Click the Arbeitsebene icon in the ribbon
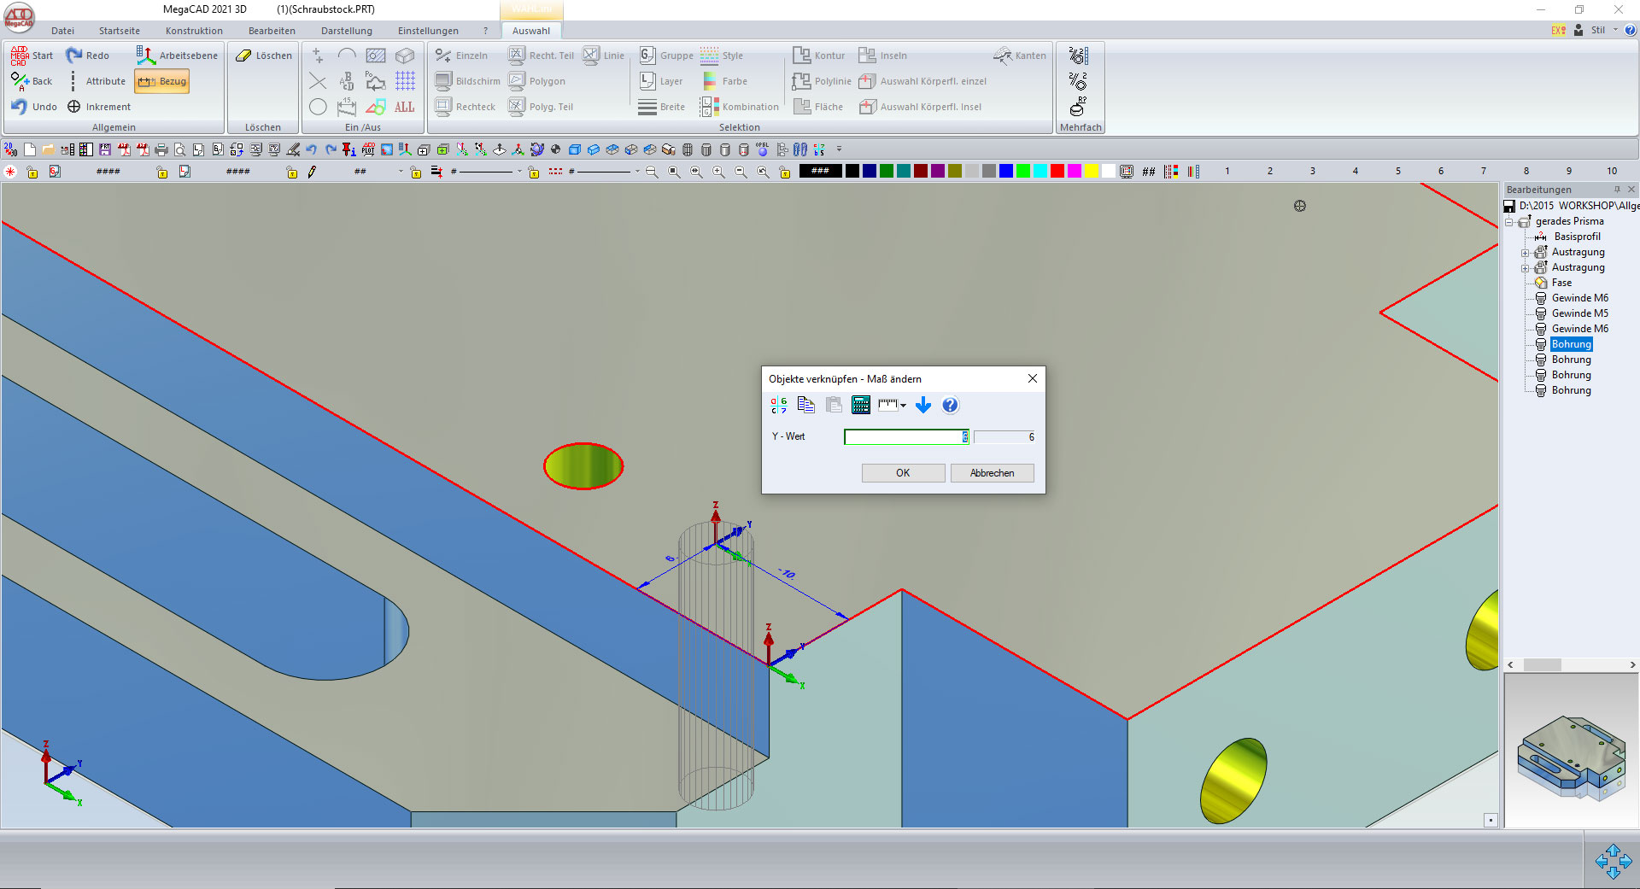1640x889 pixels. [x=145, y=56]
